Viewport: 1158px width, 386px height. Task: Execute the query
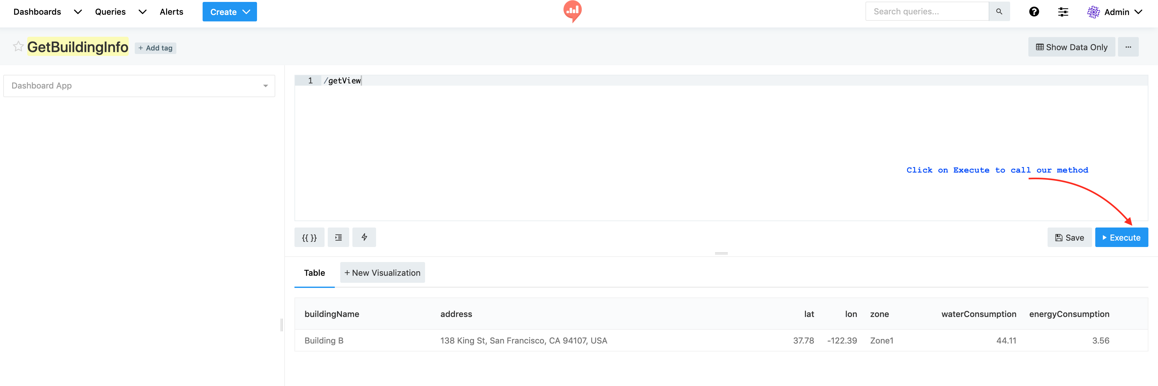coord(1122,237)
